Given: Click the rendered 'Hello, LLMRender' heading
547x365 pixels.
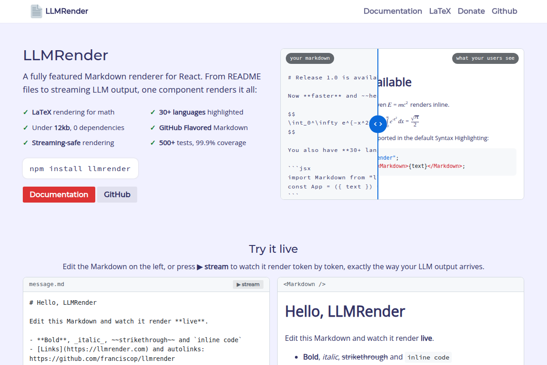Looking at the screenshot, I should pos(345,312).
